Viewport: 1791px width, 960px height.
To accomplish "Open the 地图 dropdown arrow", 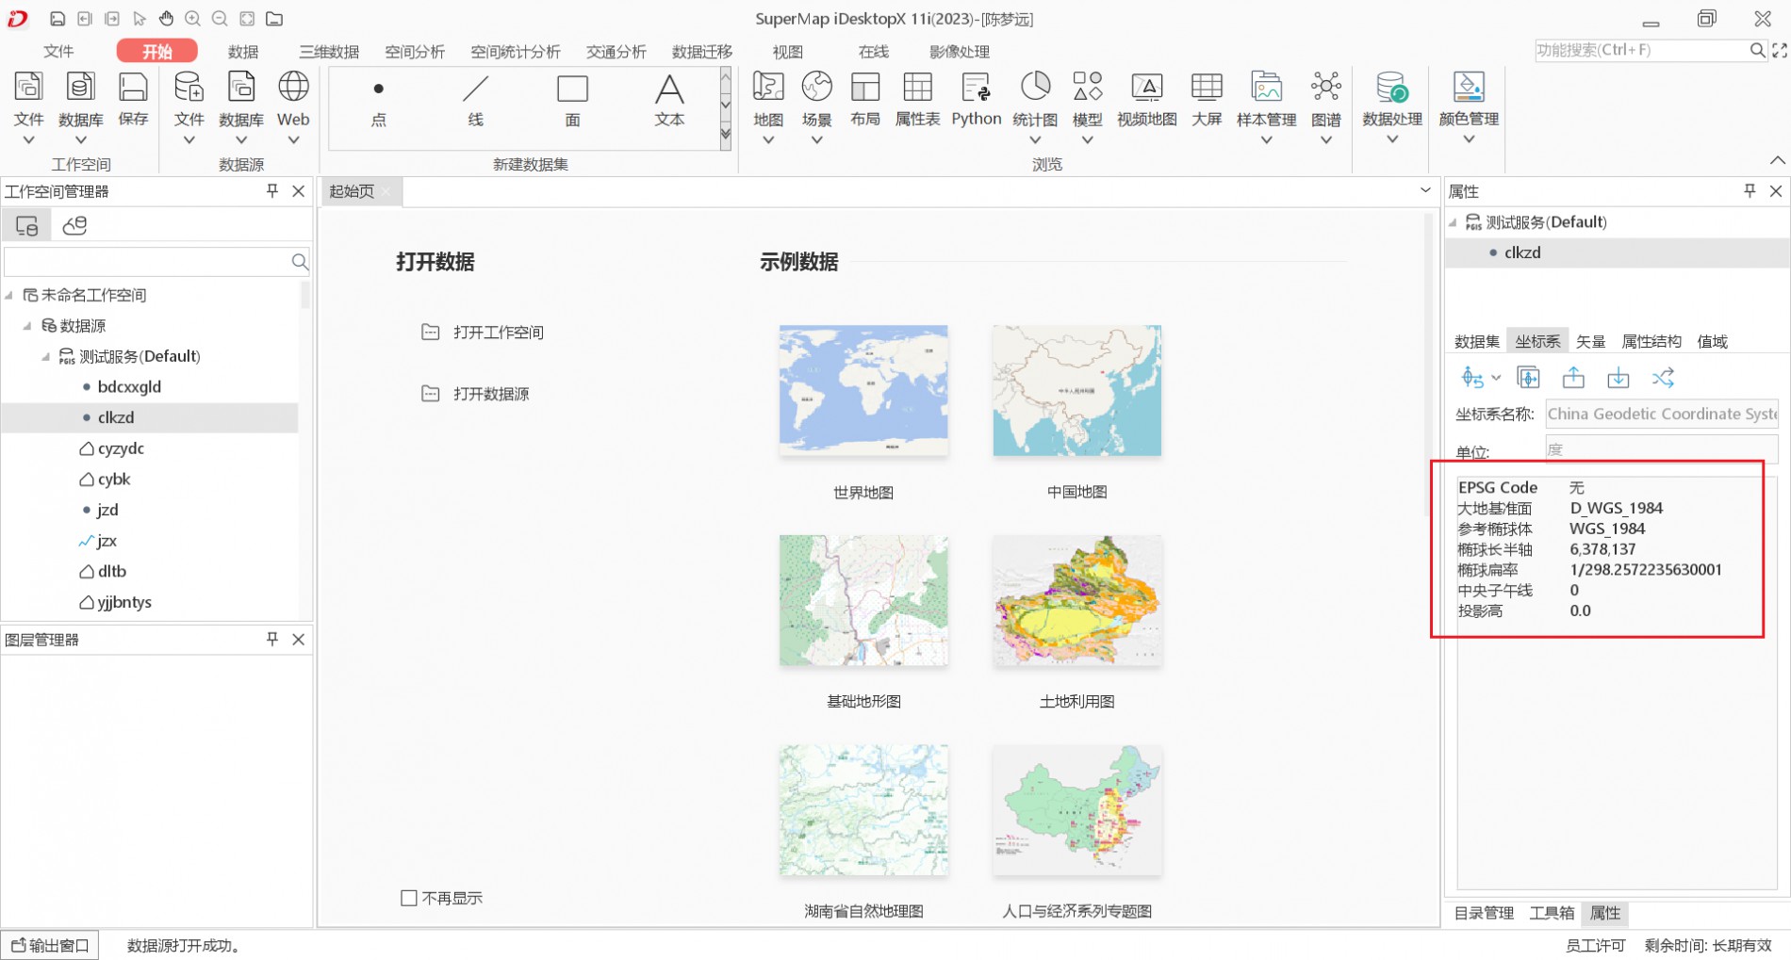I will tap(768, 140).
